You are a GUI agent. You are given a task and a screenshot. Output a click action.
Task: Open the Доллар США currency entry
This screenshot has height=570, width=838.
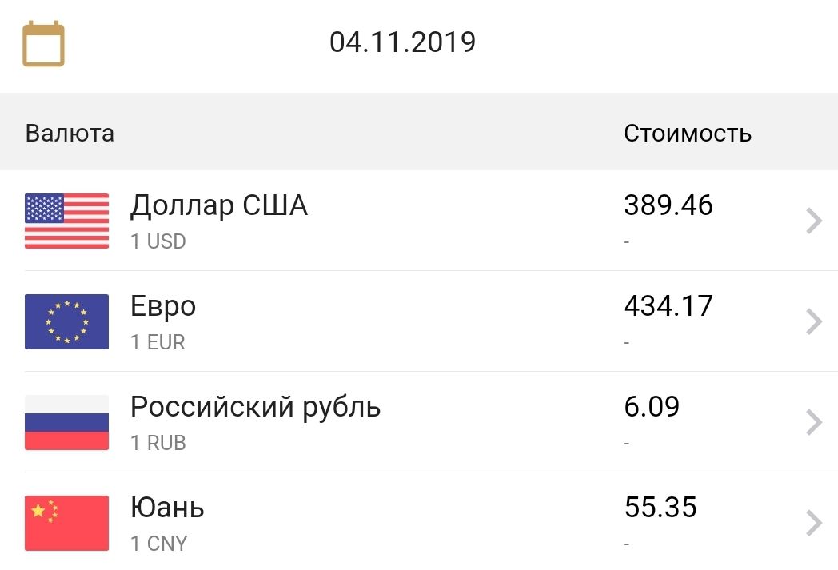tap(419, 221)
